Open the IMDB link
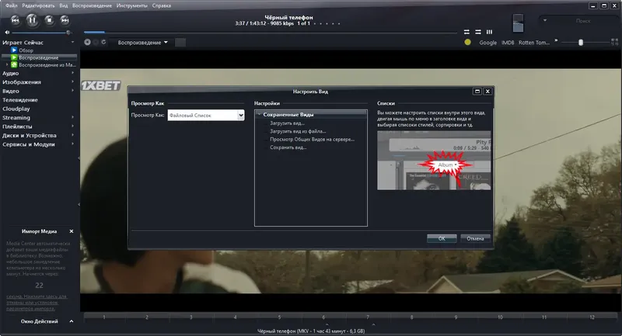This screenshot has width=622, height=336. pyautogui.click(x=508, y=43)
